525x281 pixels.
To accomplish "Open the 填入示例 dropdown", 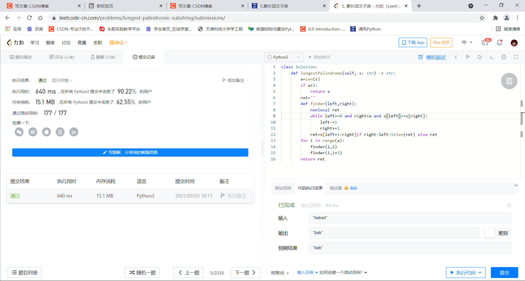I will [306, 272].
